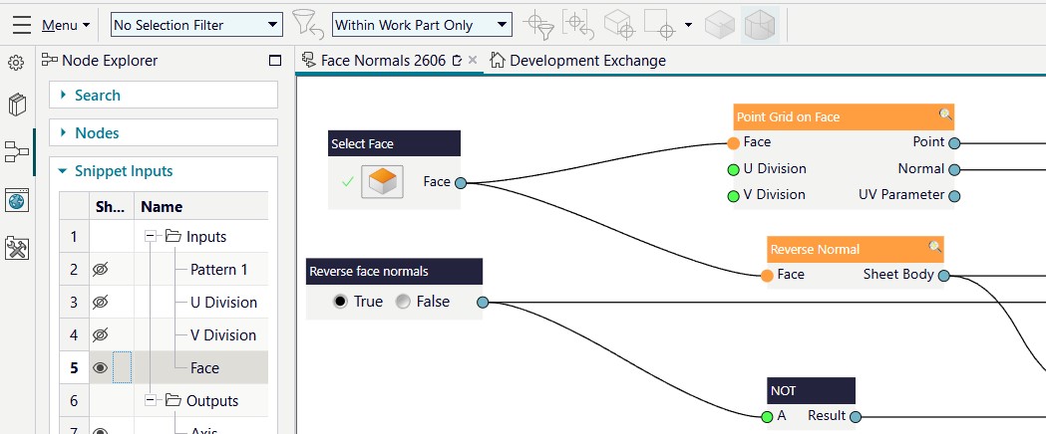Toggle visibility of U Division input

(x=100, y=303)
